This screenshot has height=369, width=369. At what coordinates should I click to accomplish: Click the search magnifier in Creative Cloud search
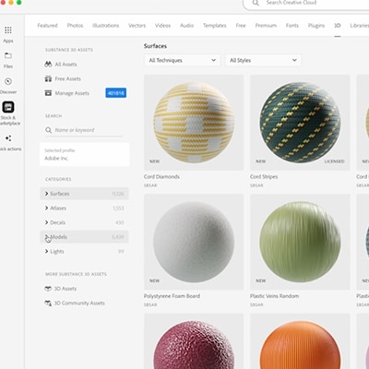point(256,3)
